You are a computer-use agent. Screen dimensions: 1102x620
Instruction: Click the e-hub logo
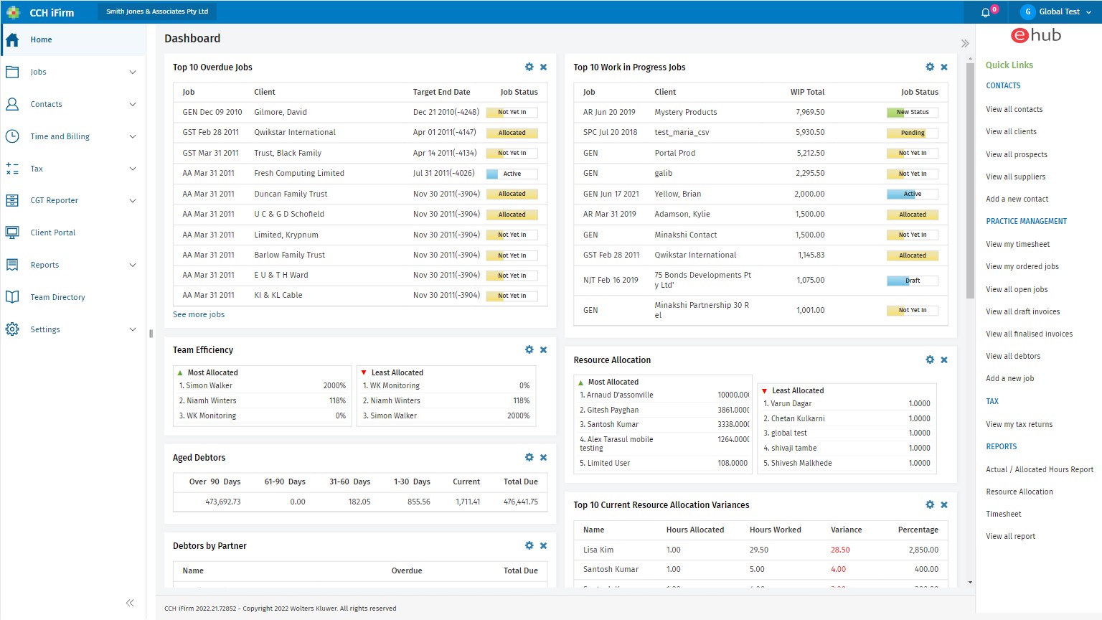(x=1035, y=34)
